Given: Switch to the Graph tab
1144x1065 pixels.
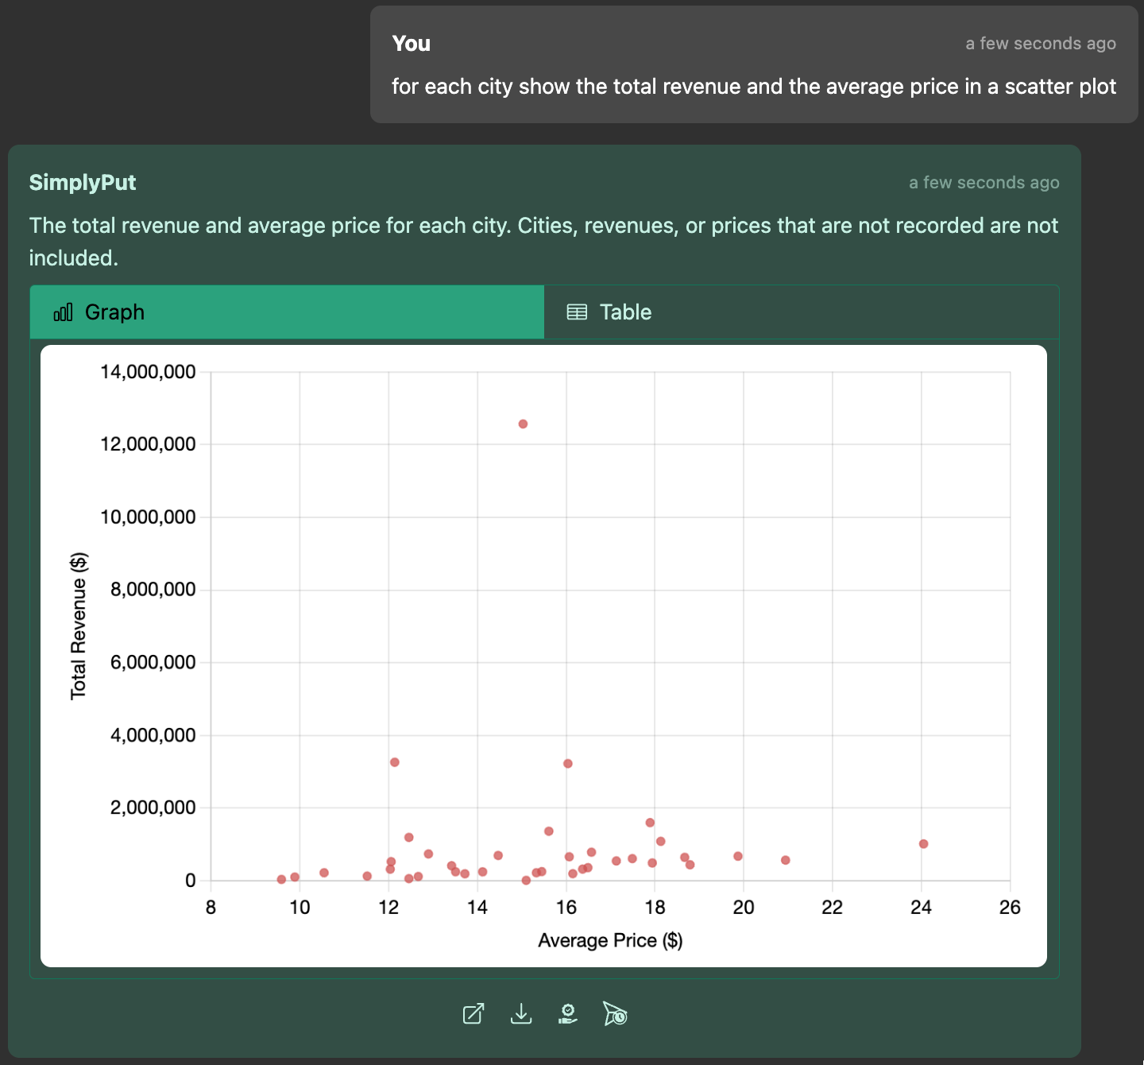Looking at the screenshot, I should [x=287, y=312].
